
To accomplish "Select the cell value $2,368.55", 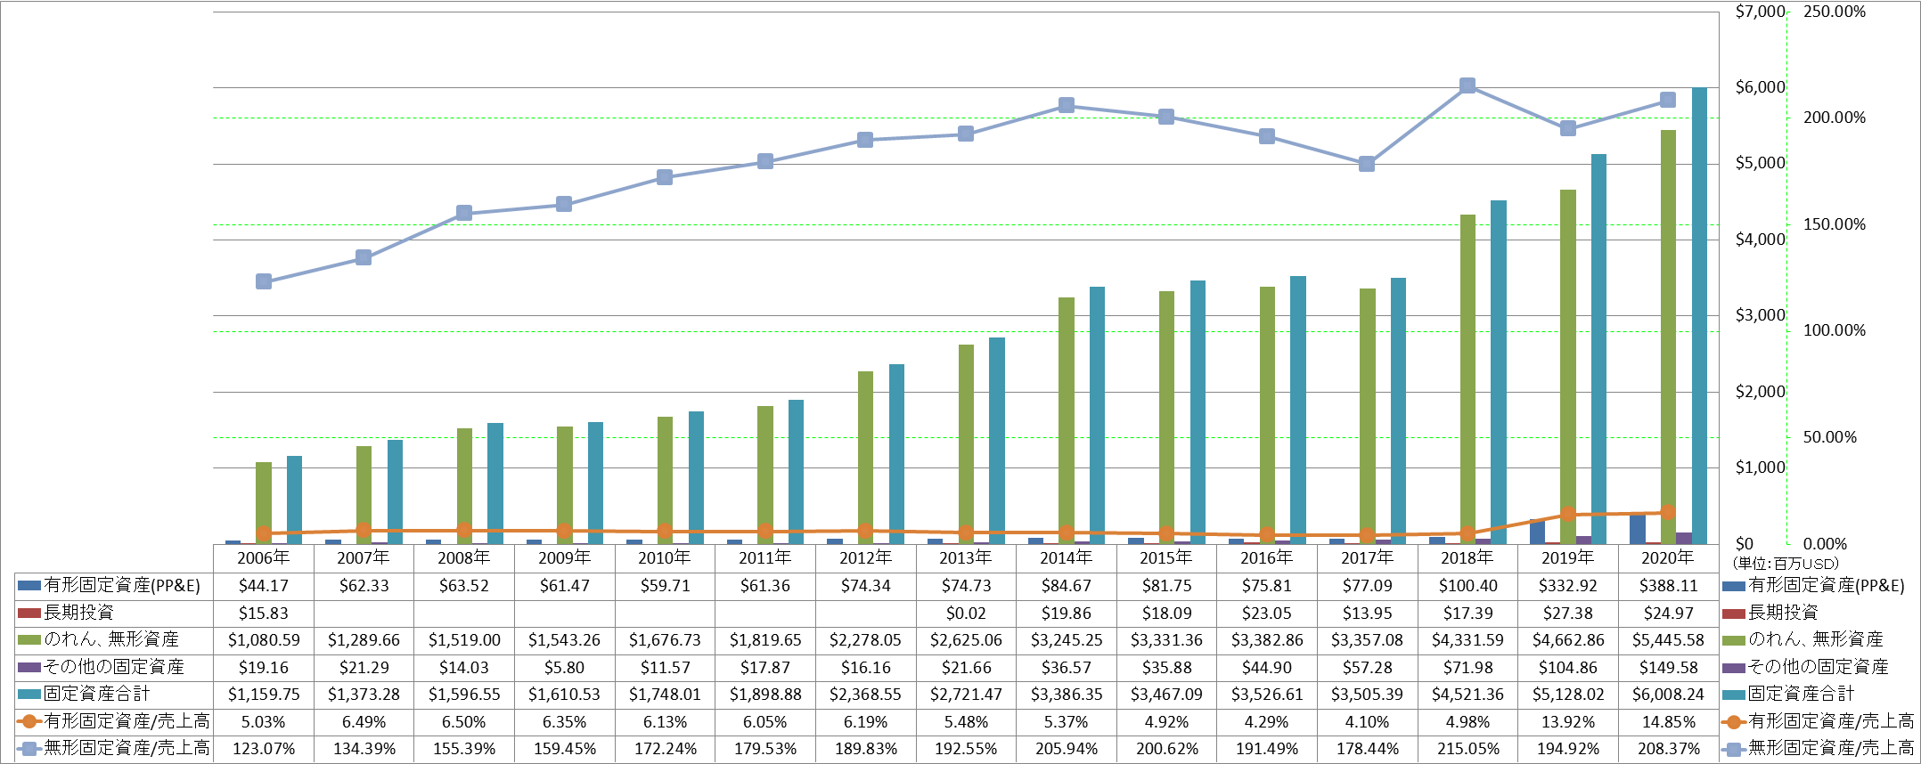I will click(x=865, y=694).
